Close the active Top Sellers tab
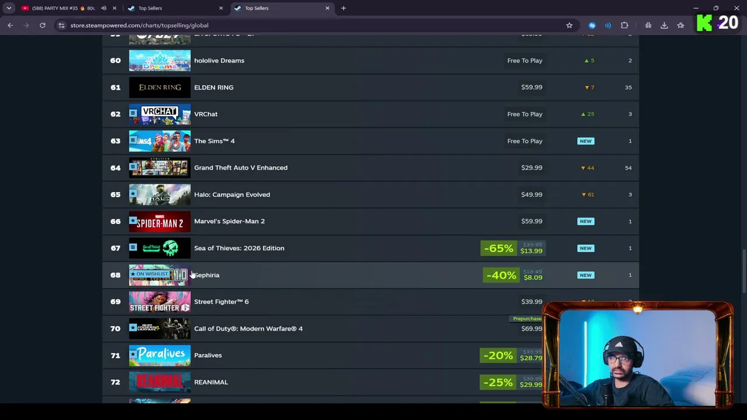The height and width of the screenshot is (420, 747). (327, 8)
